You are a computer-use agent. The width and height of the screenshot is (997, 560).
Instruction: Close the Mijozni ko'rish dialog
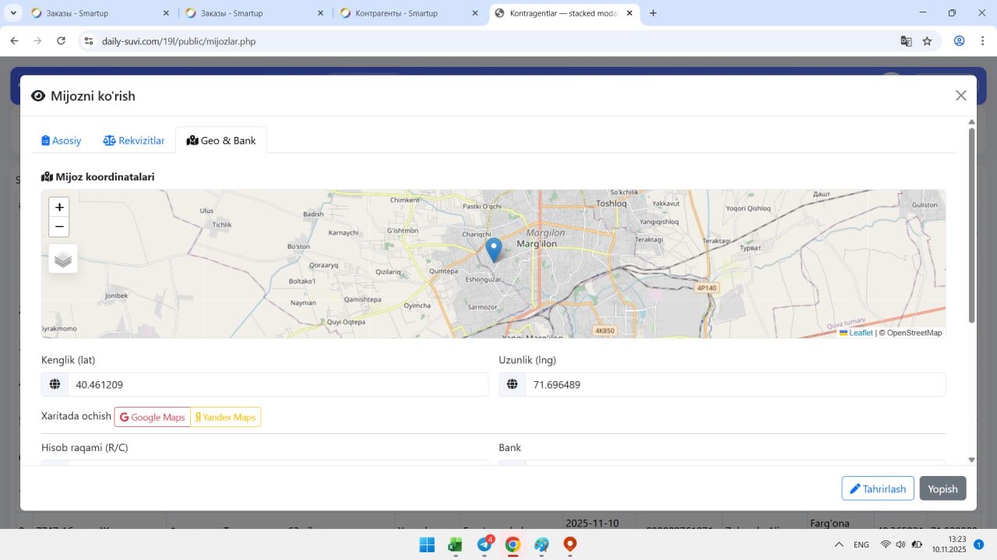(960, 96)
